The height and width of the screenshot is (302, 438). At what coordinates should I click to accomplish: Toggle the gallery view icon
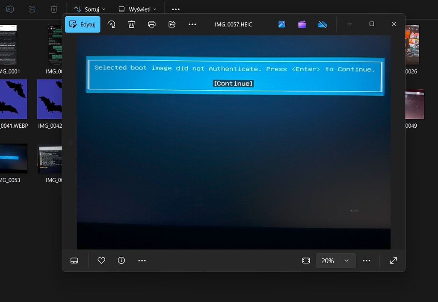[281, 24]
